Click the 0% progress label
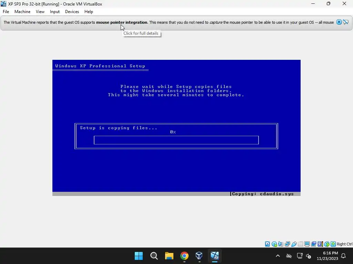 click(x=173, y=132)
